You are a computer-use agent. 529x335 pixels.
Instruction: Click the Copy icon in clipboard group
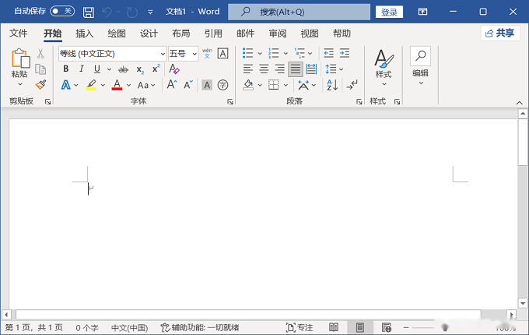(x=40, y=69)
